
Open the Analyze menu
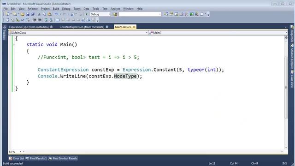click(115, 9)
